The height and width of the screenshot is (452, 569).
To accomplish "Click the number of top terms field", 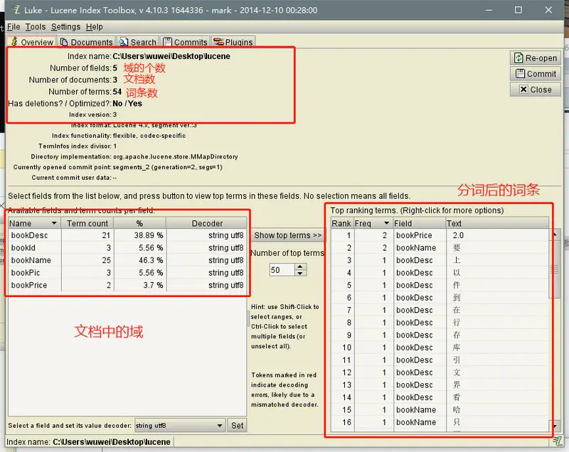I will [282, 270].
